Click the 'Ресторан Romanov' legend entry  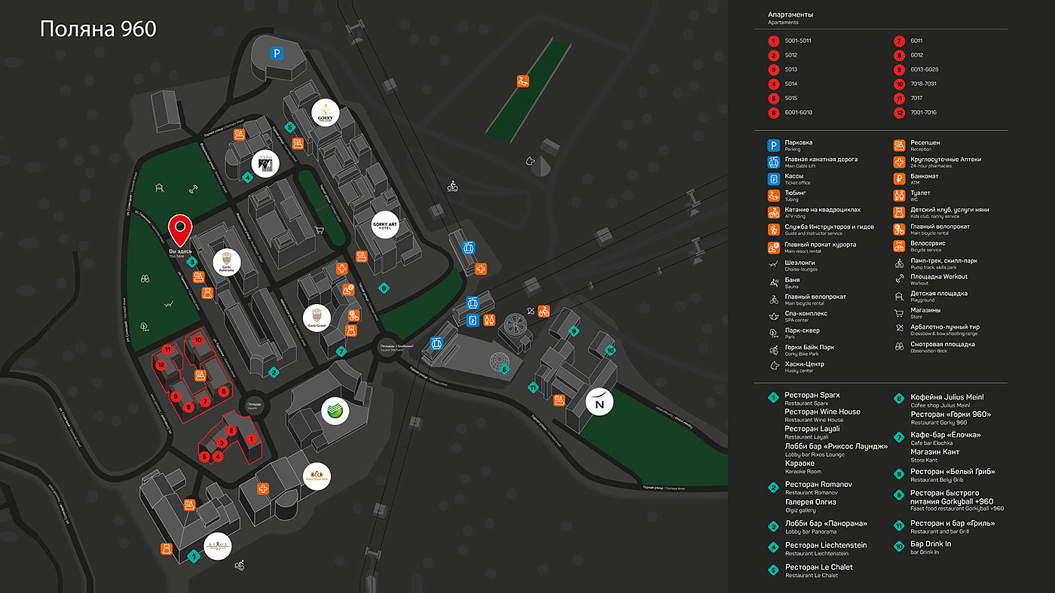818,484
